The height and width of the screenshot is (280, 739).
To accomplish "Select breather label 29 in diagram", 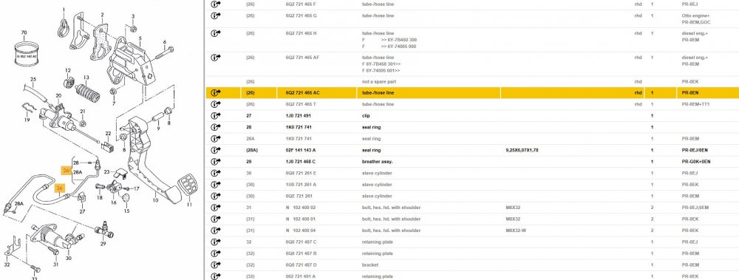I will click(x=103, y=243).
